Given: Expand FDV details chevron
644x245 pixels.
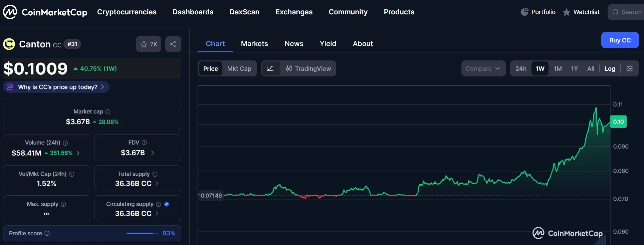Looking at the screenshot, I should pos(153,153).
